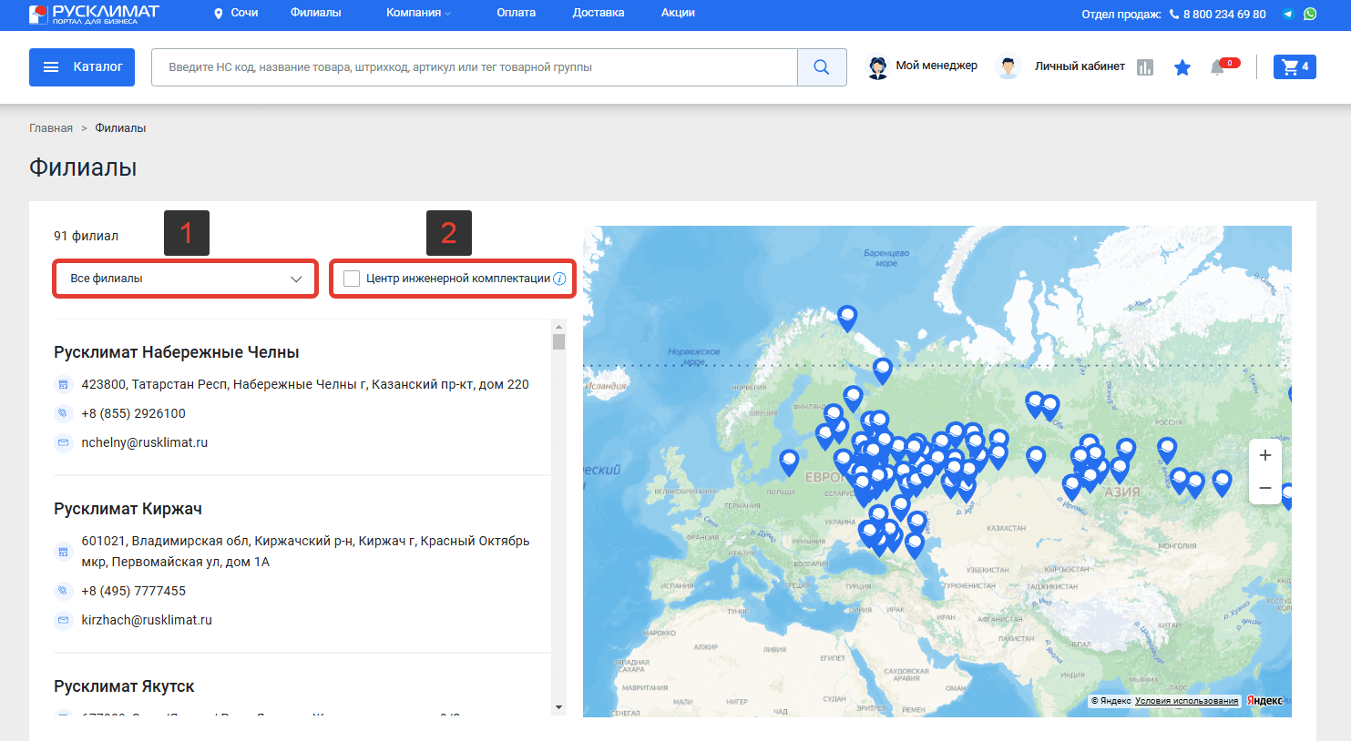Click the phone icon beside +8 (855) 2926100

click(x=63, y=413)
